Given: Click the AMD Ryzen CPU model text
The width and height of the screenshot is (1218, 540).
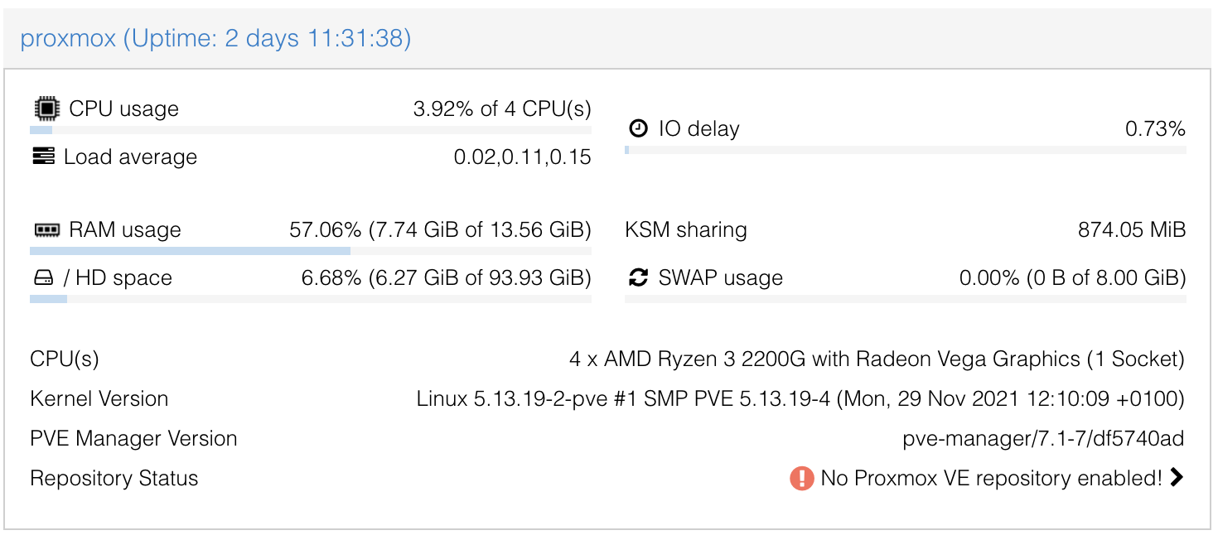Looking at the screenshot, I should click(x=877, y=359).
